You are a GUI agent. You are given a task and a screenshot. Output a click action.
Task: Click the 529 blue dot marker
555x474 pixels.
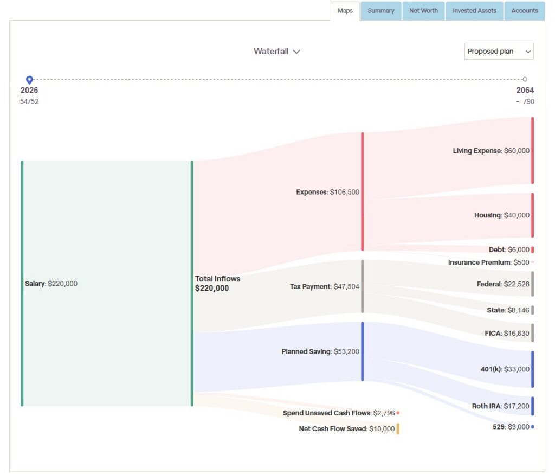(x=532, y=427)
